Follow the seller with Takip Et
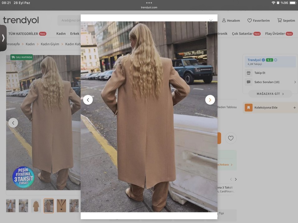The height and width of the screenshot is (223, 298). (x=260, y=73)
